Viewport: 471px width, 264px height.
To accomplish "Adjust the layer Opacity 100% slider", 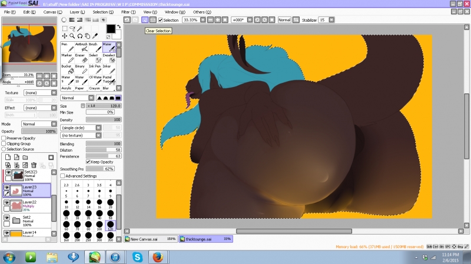I will tap(39, 131).
